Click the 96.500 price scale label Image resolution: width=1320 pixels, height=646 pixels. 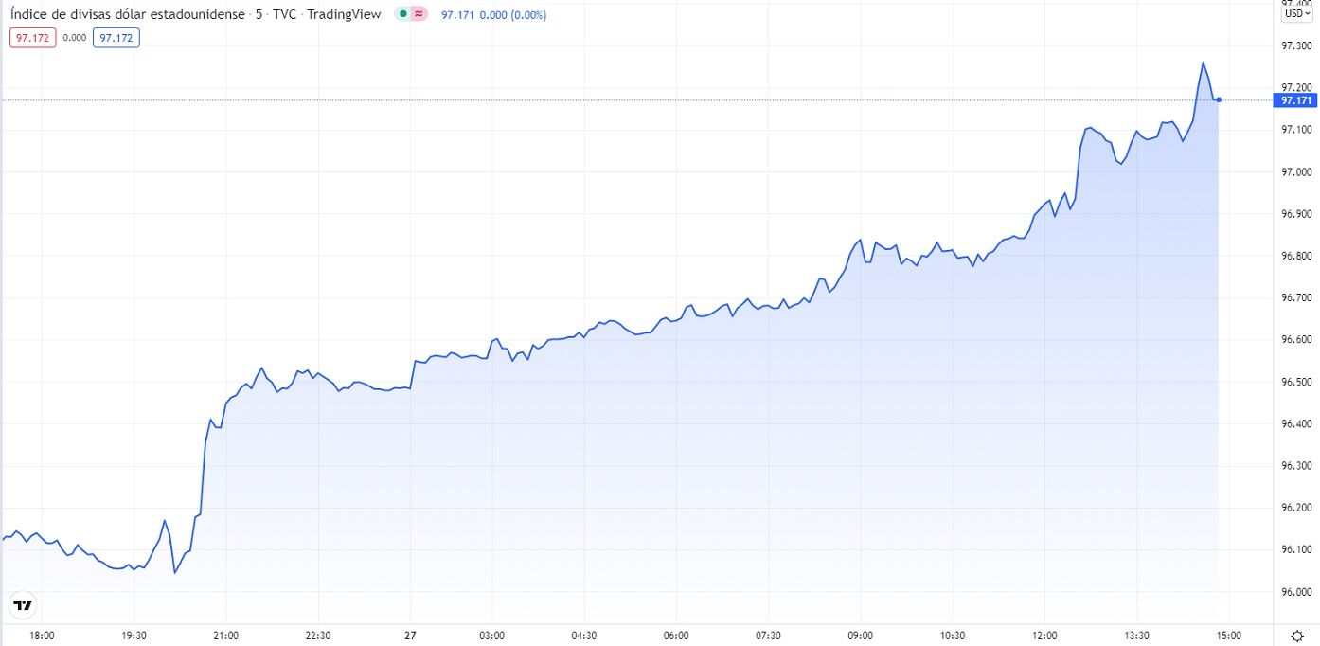coord(1295,382)
